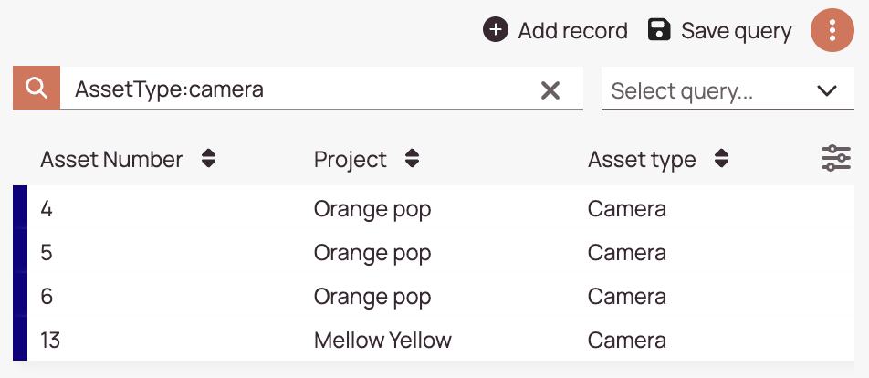Click the Add record button label

(572, 31)
